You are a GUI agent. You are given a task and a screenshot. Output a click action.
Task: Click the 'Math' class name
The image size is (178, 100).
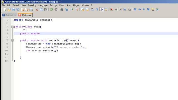tap(37, 27)
